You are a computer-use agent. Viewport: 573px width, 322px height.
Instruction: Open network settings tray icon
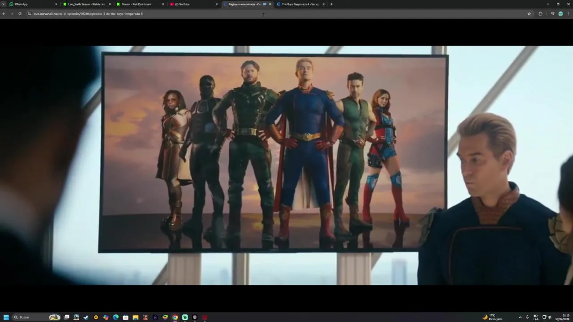click(x=544, y=317)
